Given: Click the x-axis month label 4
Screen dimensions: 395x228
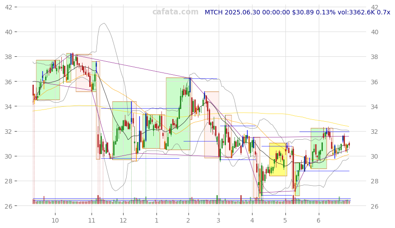Looking at the screenshot, I should click(252, 221).
